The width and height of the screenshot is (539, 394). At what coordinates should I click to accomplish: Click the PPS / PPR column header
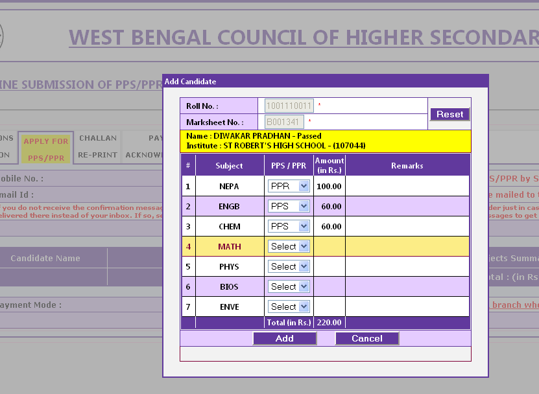click(x=289, y=165)
